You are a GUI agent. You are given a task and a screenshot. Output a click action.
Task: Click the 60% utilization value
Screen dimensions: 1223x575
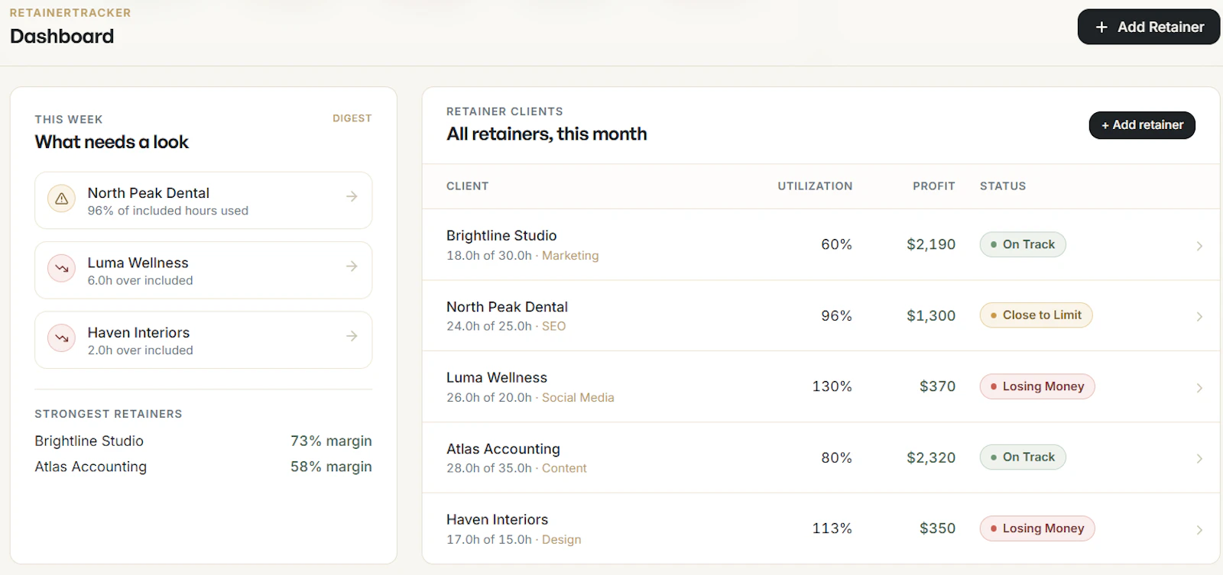point(836,244)
